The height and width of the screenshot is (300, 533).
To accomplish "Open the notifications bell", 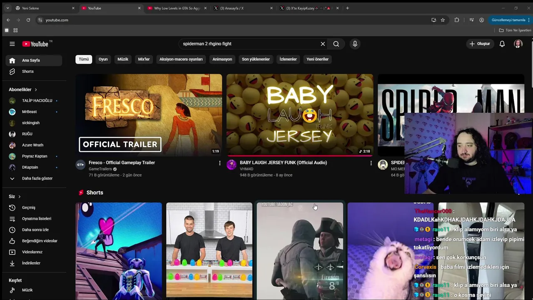I will (x=502, y=44).
